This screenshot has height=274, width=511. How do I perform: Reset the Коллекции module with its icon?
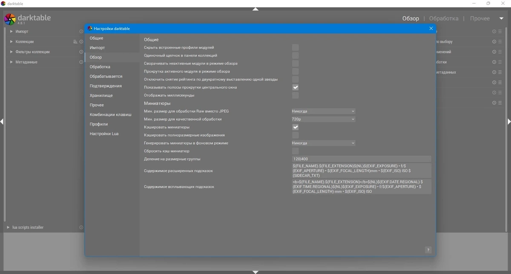pos(81,42)
